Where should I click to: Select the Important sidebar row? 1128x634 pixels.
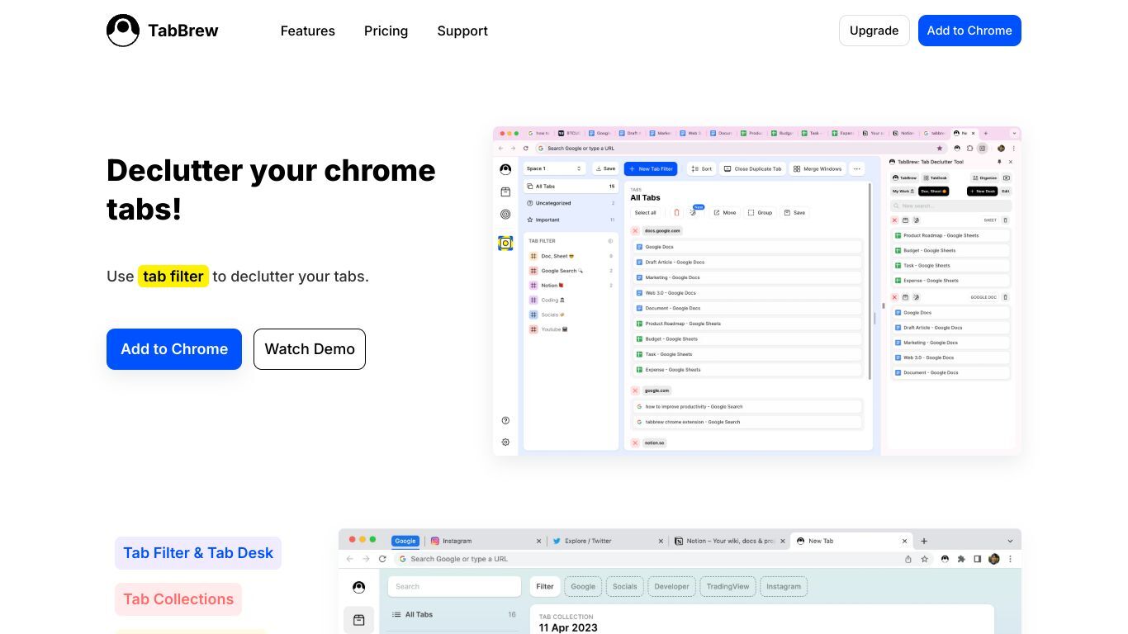pos(571,220)
